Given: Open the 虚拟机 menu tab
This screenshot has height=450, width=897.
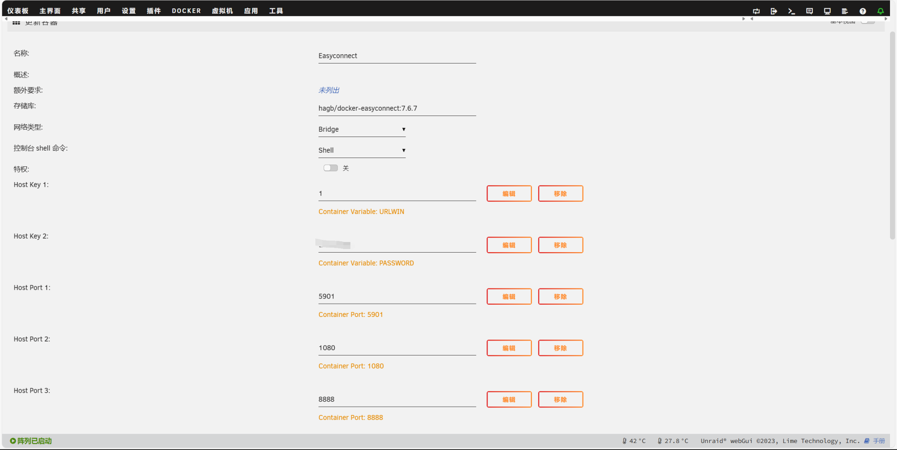Looking at the screenshot, I should 222,11.
